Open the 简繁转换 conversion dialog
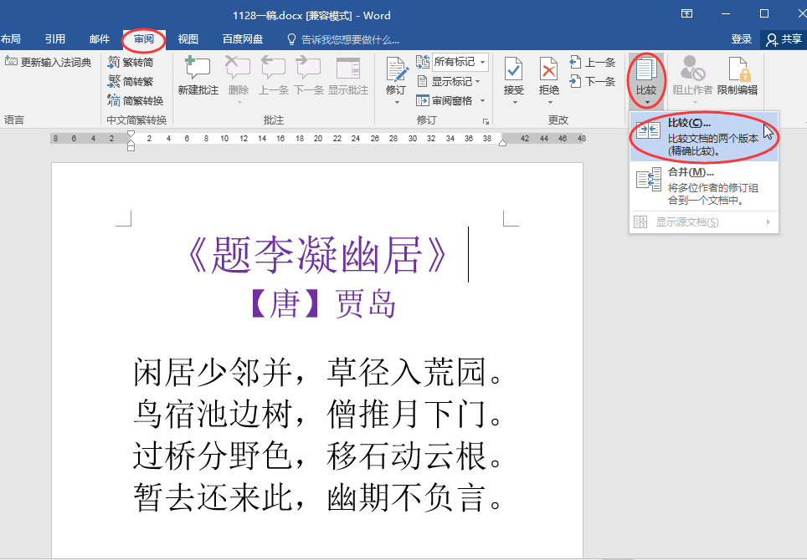Image resolution: width=807 pixels, height=560 pixels. (136, 100)
